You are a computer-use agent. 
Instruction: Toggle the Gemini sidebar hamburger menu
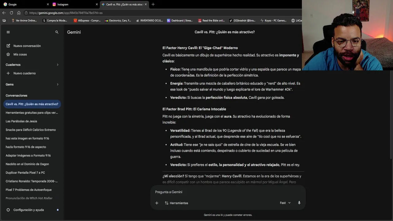(8, 32)
